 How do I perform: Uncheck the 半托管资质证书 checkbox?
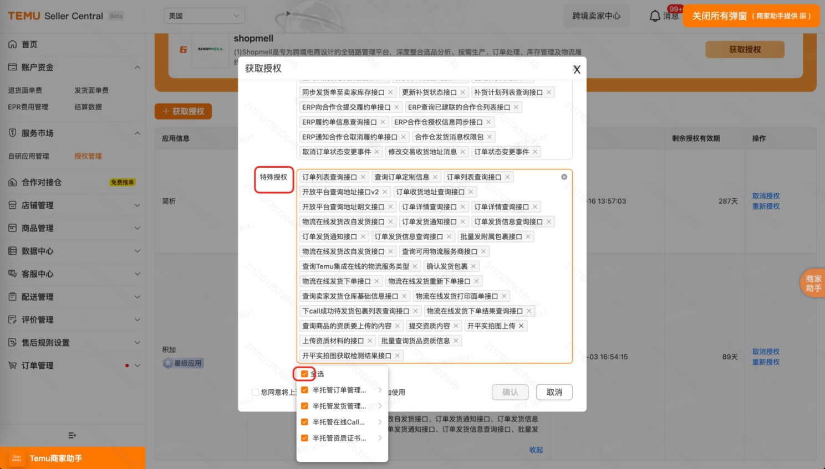(304, 438)
